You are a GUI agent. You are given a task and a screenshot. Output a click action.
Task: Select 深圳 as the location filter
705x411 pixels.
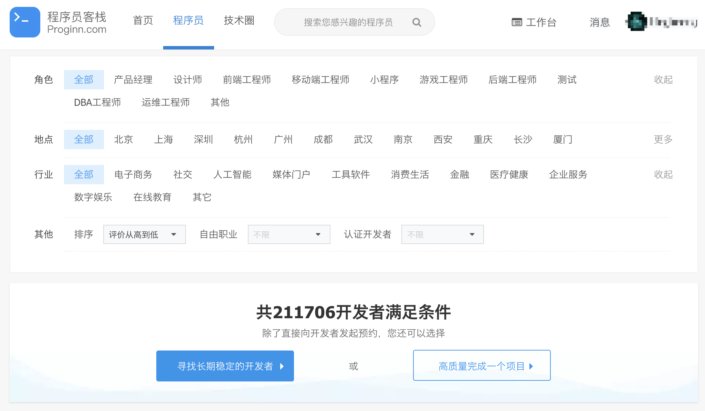203,140
